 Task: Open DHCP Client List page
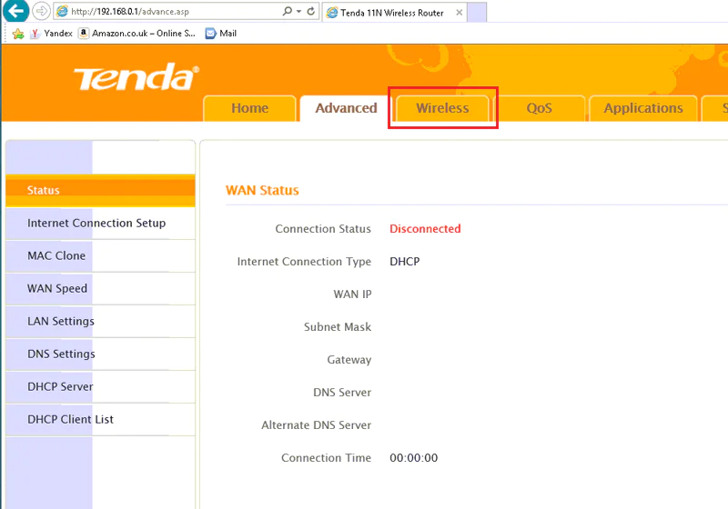pyautogui.click(x=70, y=420)
